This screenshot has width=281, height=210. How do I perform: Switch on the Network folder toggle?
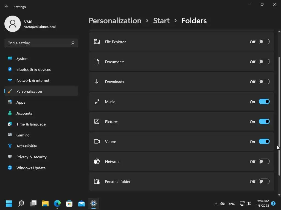[264, 162]
